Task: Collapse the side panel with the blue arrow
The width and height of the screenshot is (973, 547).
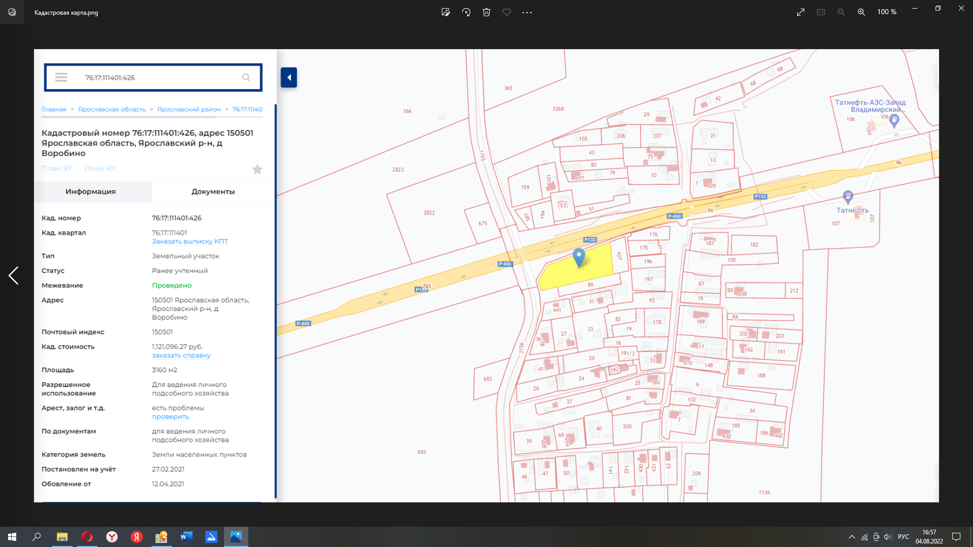Action: point(289,77)
